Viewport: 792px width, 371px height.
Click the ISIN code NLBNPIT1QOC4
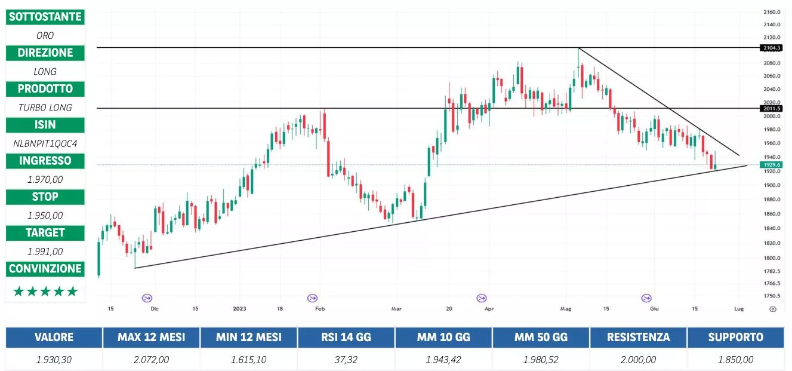pos(45,143)
